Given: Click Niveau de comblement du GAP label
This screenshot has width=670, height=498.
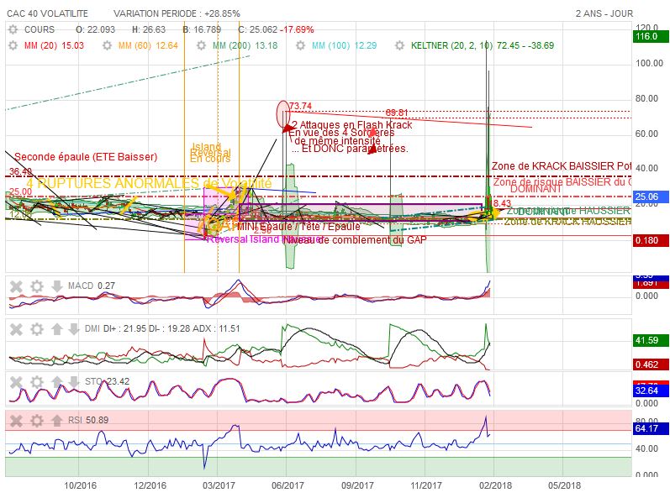Looking at the screenshot, I should [x=356, y=240].
